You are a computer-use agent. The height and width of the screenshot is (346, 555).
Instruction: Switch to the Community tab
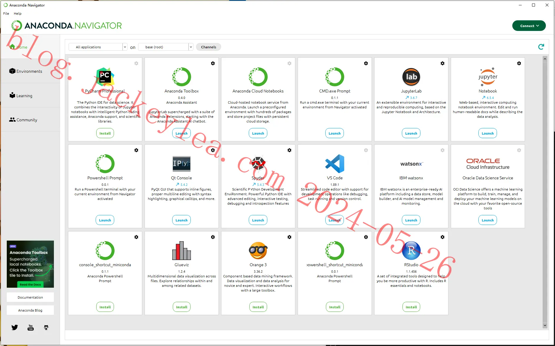click(30, 120)
